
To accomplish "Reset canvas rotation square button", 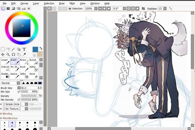I will (x=137, y=9).
